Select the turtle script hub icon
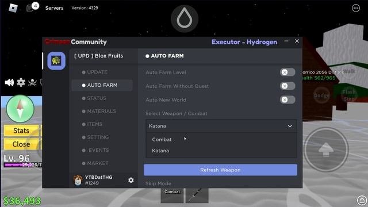Image resolution: width=368 pixels, height=207 pixels. tap(56, 61)
